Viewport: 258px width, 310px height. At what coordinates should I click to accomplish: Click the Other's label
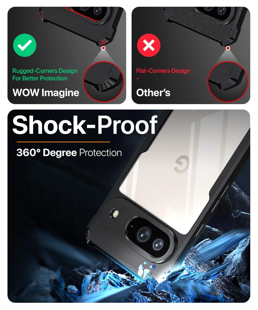153,92
